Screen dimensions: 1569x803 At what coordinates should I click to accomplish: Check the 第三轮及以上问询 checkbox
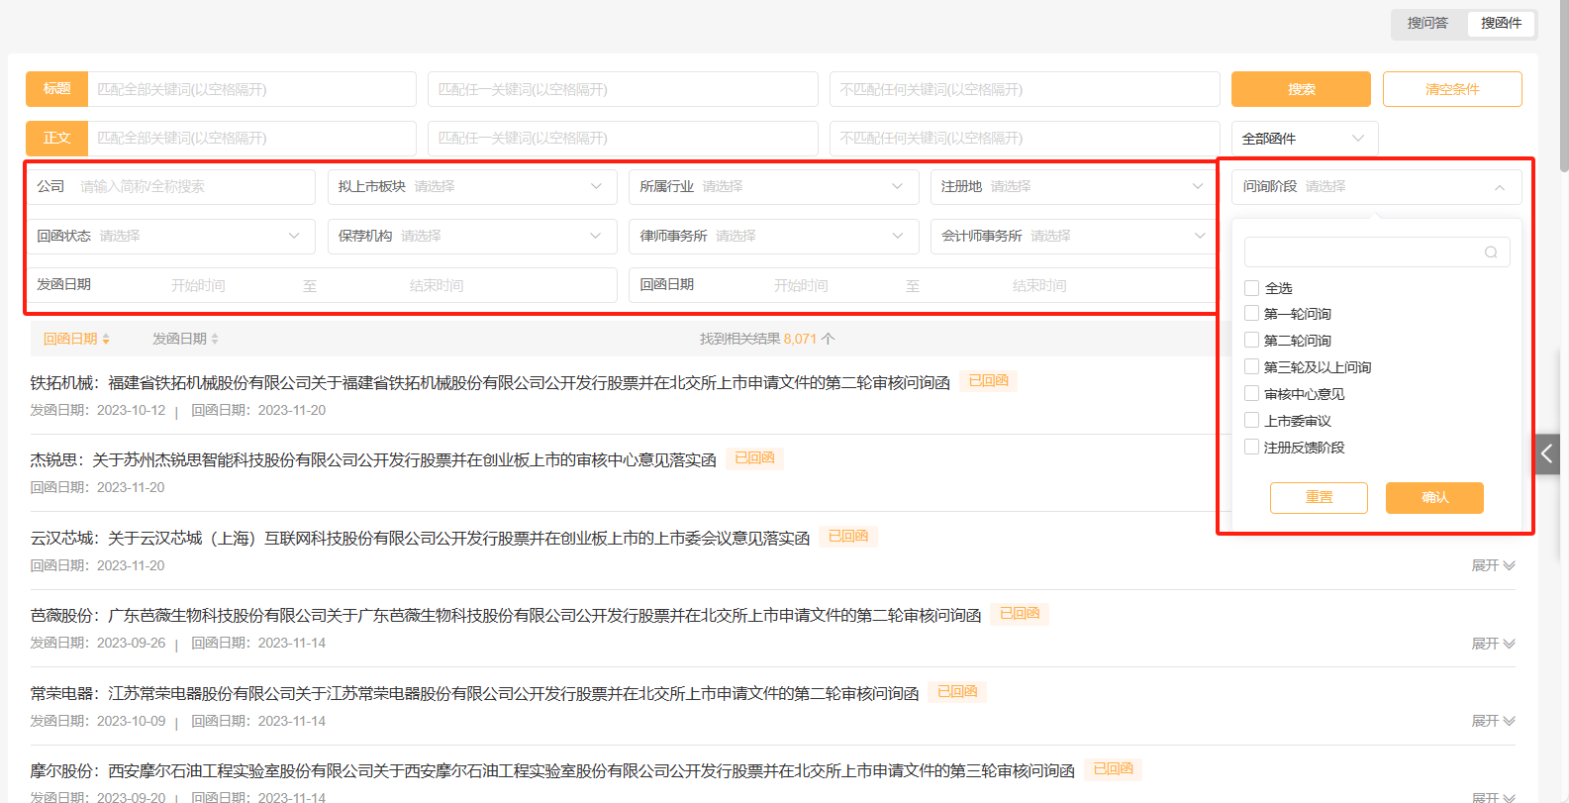click(1251, 367)
